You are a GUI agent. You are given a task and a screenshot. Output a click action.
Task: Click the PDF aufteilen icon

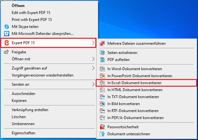click(102, 60)
